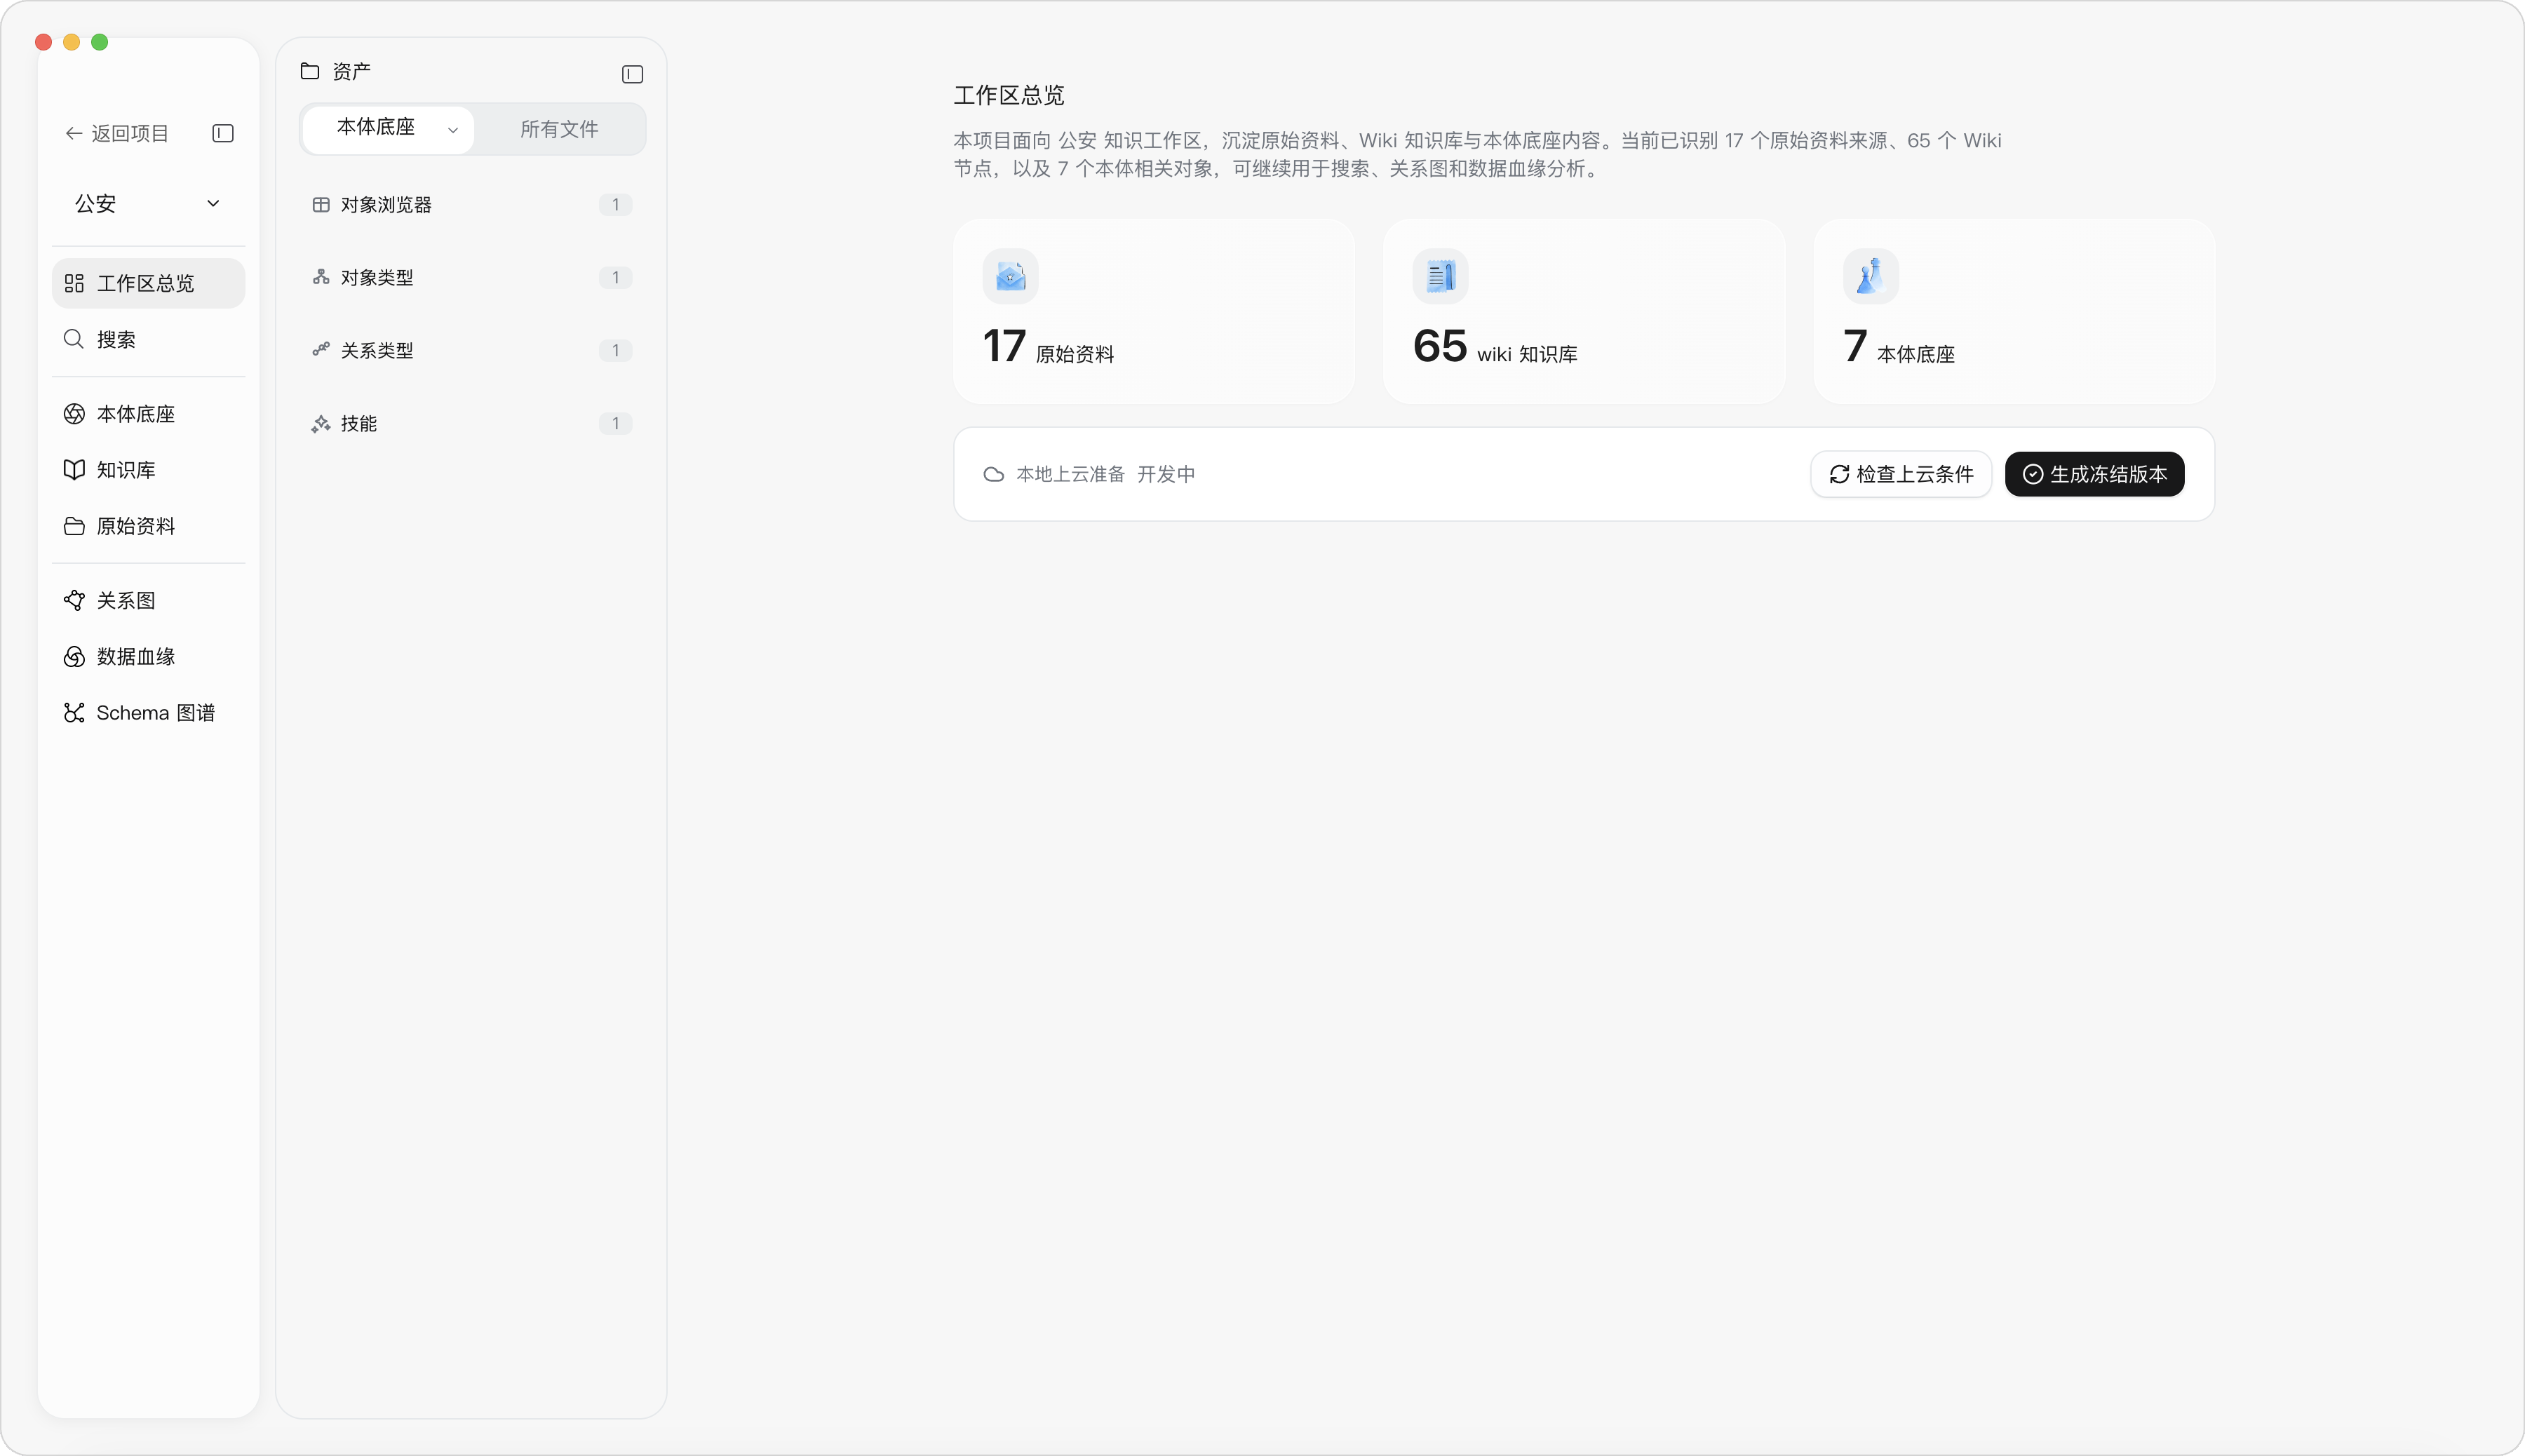Click the 工作区总览 page heading

point(1009,95)
